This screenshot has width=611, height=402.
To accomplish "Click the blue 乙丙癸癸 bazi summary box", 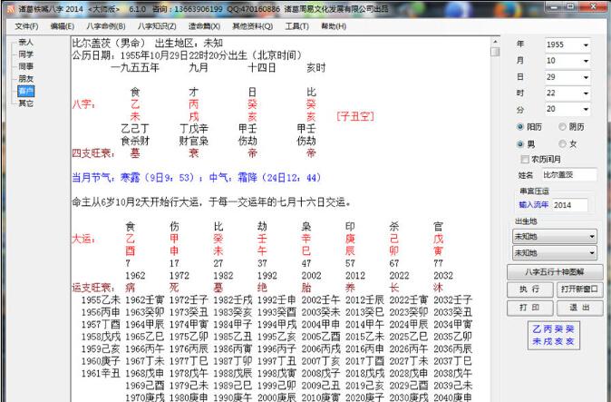I will coord(554,336).
